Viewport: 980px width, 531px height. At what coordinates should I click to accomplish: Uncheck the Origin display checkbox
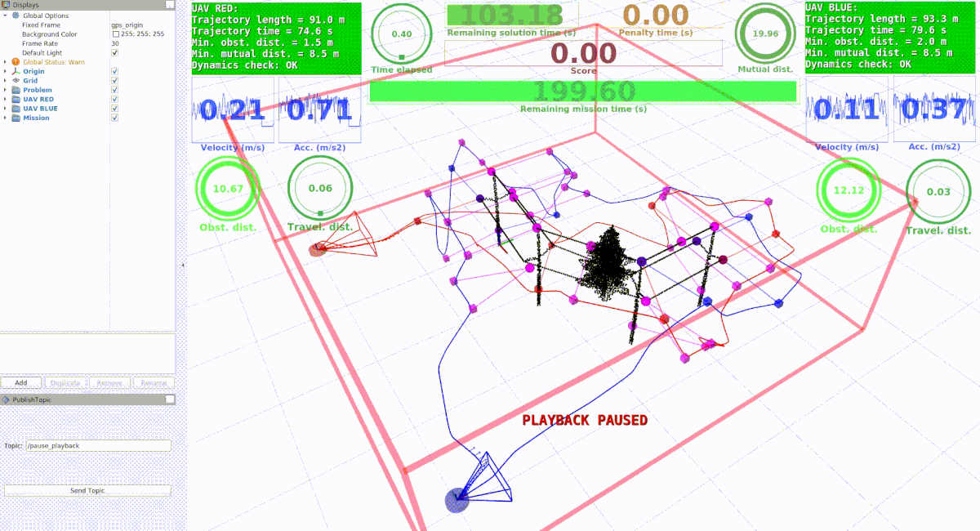114,71
